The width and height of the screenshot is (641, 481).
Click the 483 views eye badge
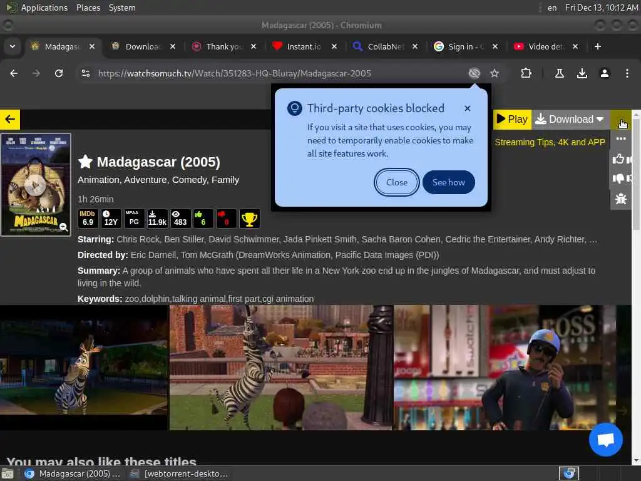pyautogui.click(x=180, y=218)
